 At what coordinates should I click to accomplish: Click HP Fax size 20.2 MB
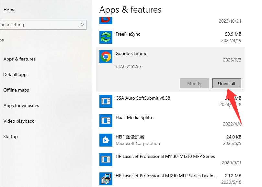(233, 176)
